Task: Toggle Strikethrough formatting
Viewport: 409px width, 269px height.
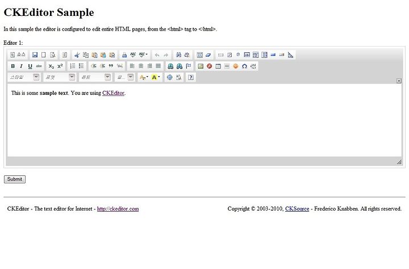Action: point(39,66)
